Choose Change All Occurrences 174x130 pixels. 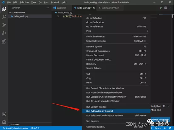(x=116, y=51)
